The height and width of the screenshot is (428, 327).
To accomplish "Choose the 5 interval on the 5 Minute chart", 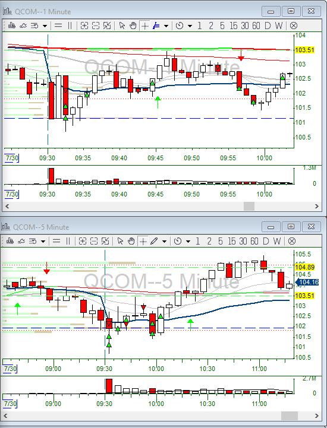I will coord(221,241).
